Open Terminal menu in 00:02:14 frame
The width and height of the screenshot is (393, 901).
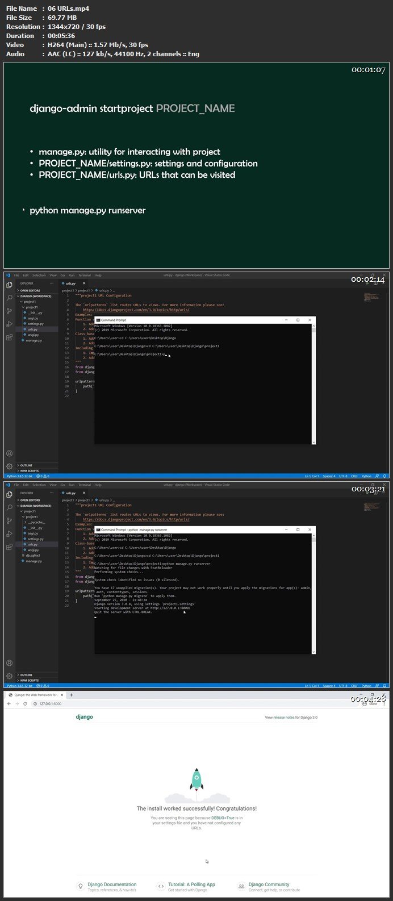[x=85, y=276]
